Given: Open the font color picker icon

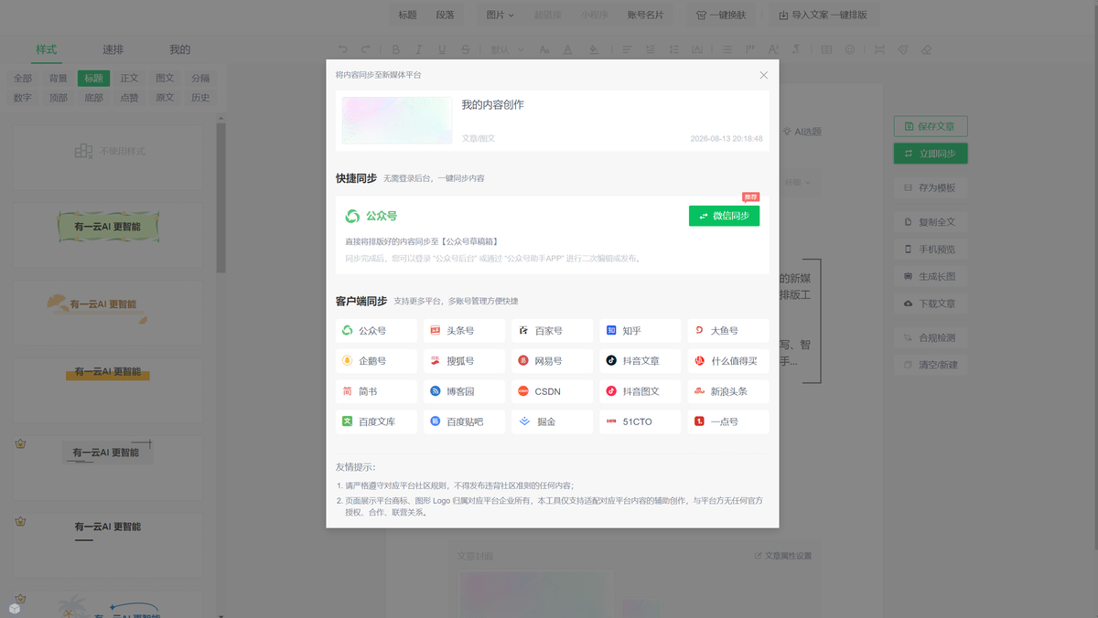Looking at the screenshot, I should (567, 49).
